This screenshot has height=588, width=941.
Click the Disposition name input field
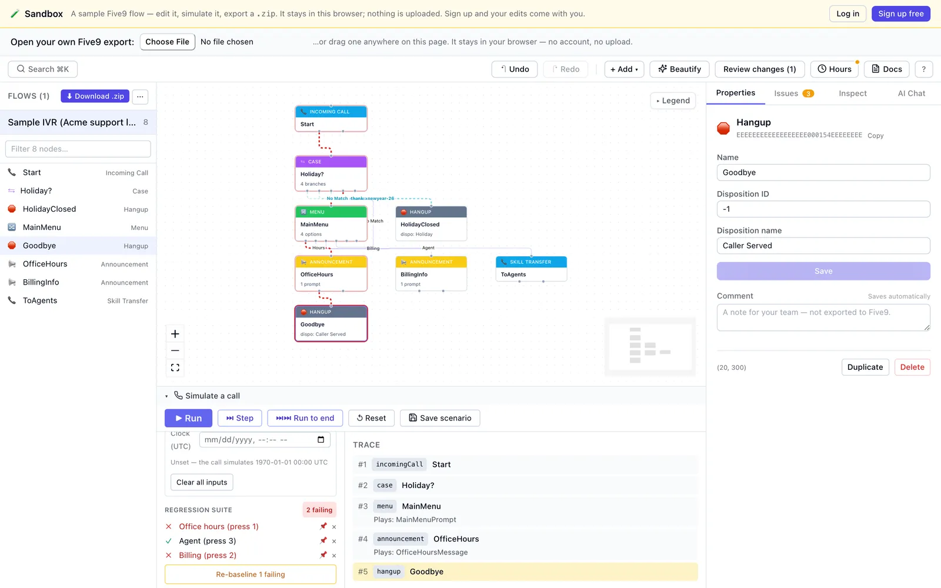(823, 246)
